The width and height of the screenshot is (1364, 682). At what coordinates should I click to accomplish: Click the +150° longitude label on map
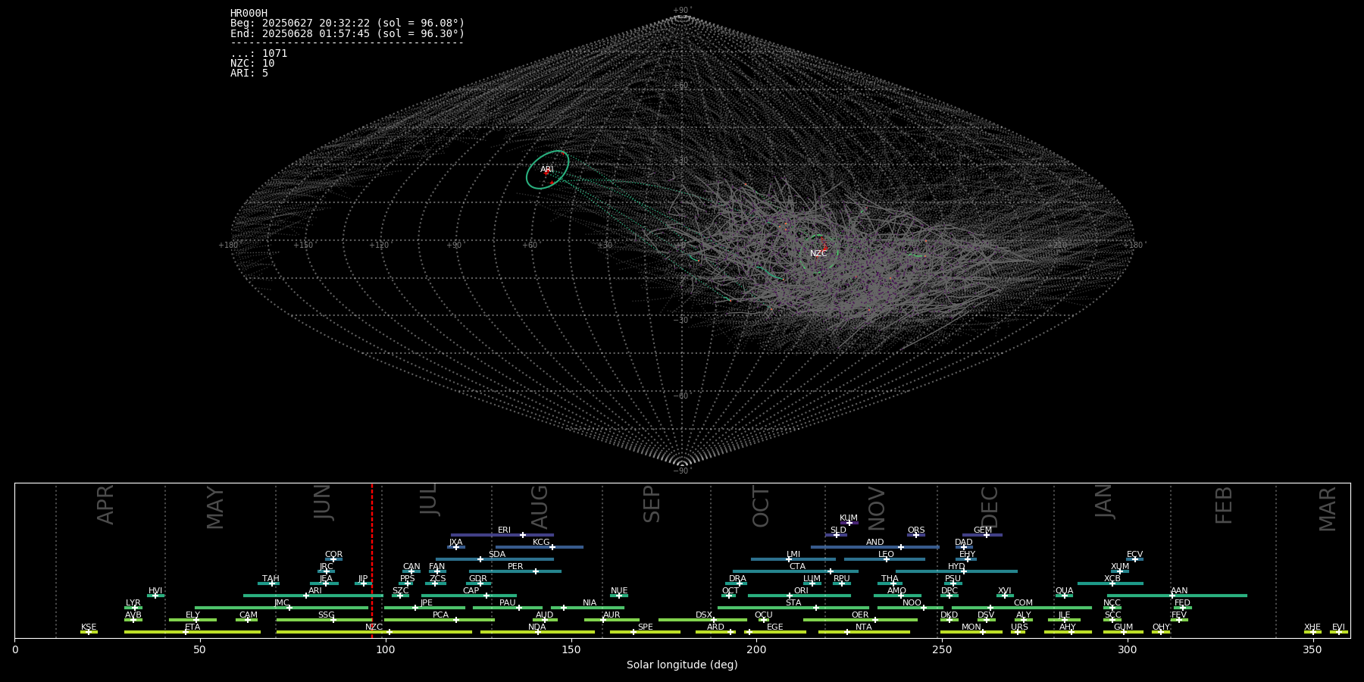303,245
